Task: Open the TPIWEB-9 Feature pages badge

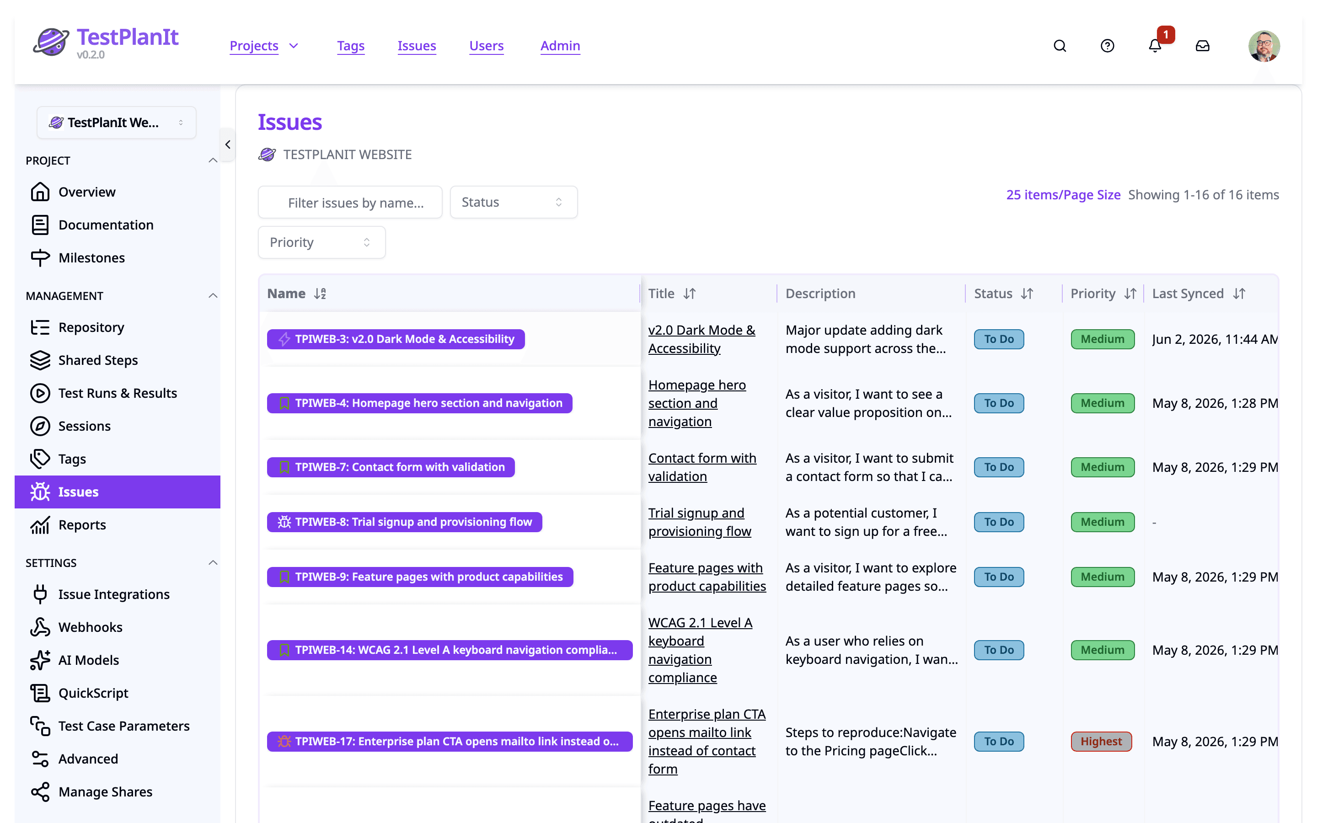Action: tap(420, 577)
